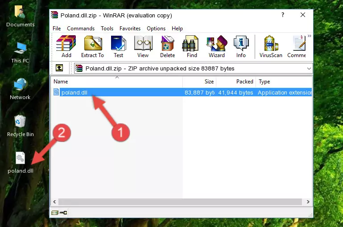Click the question mark help button
This screenshot has width=343, height=227.
tap(283, 15)
